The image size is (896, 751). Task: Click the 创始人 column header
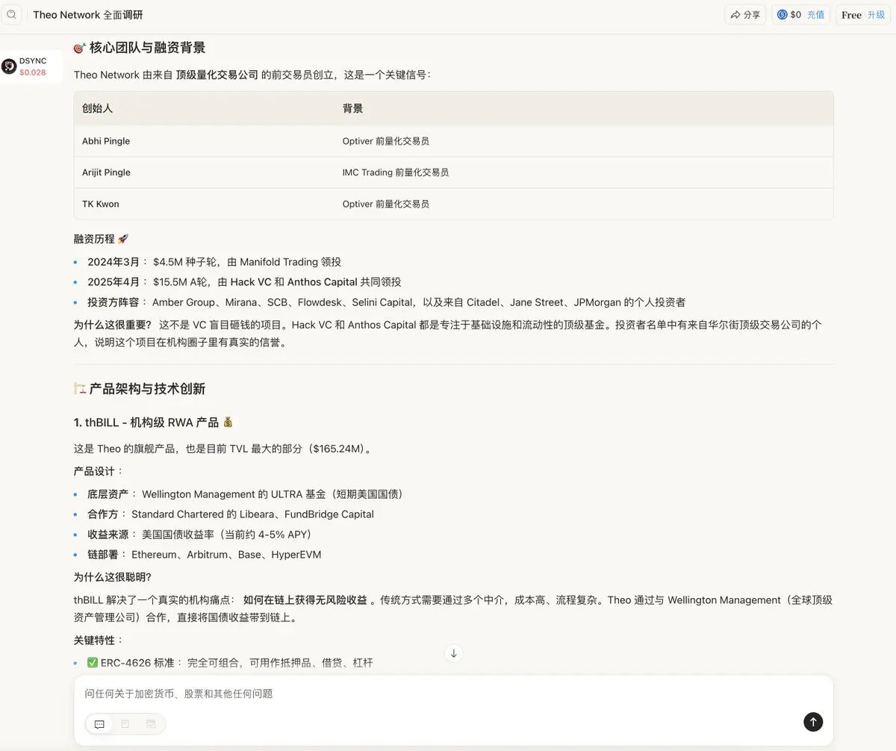(98, 108)
